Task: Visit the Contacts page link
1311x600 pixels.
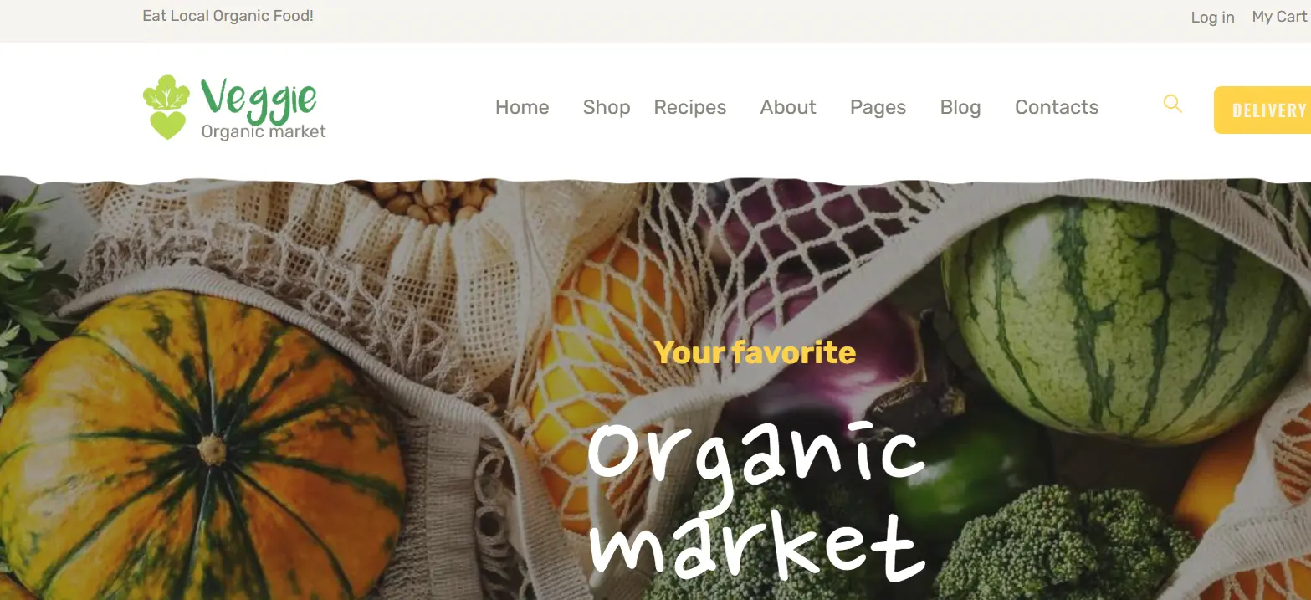Action: pyautogui.click(x=1057, y=107)
